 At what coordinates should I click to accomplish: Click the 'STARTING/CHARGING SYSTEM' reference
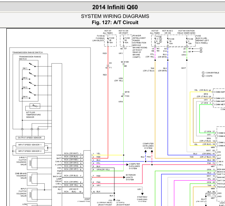tap(142, 199)
